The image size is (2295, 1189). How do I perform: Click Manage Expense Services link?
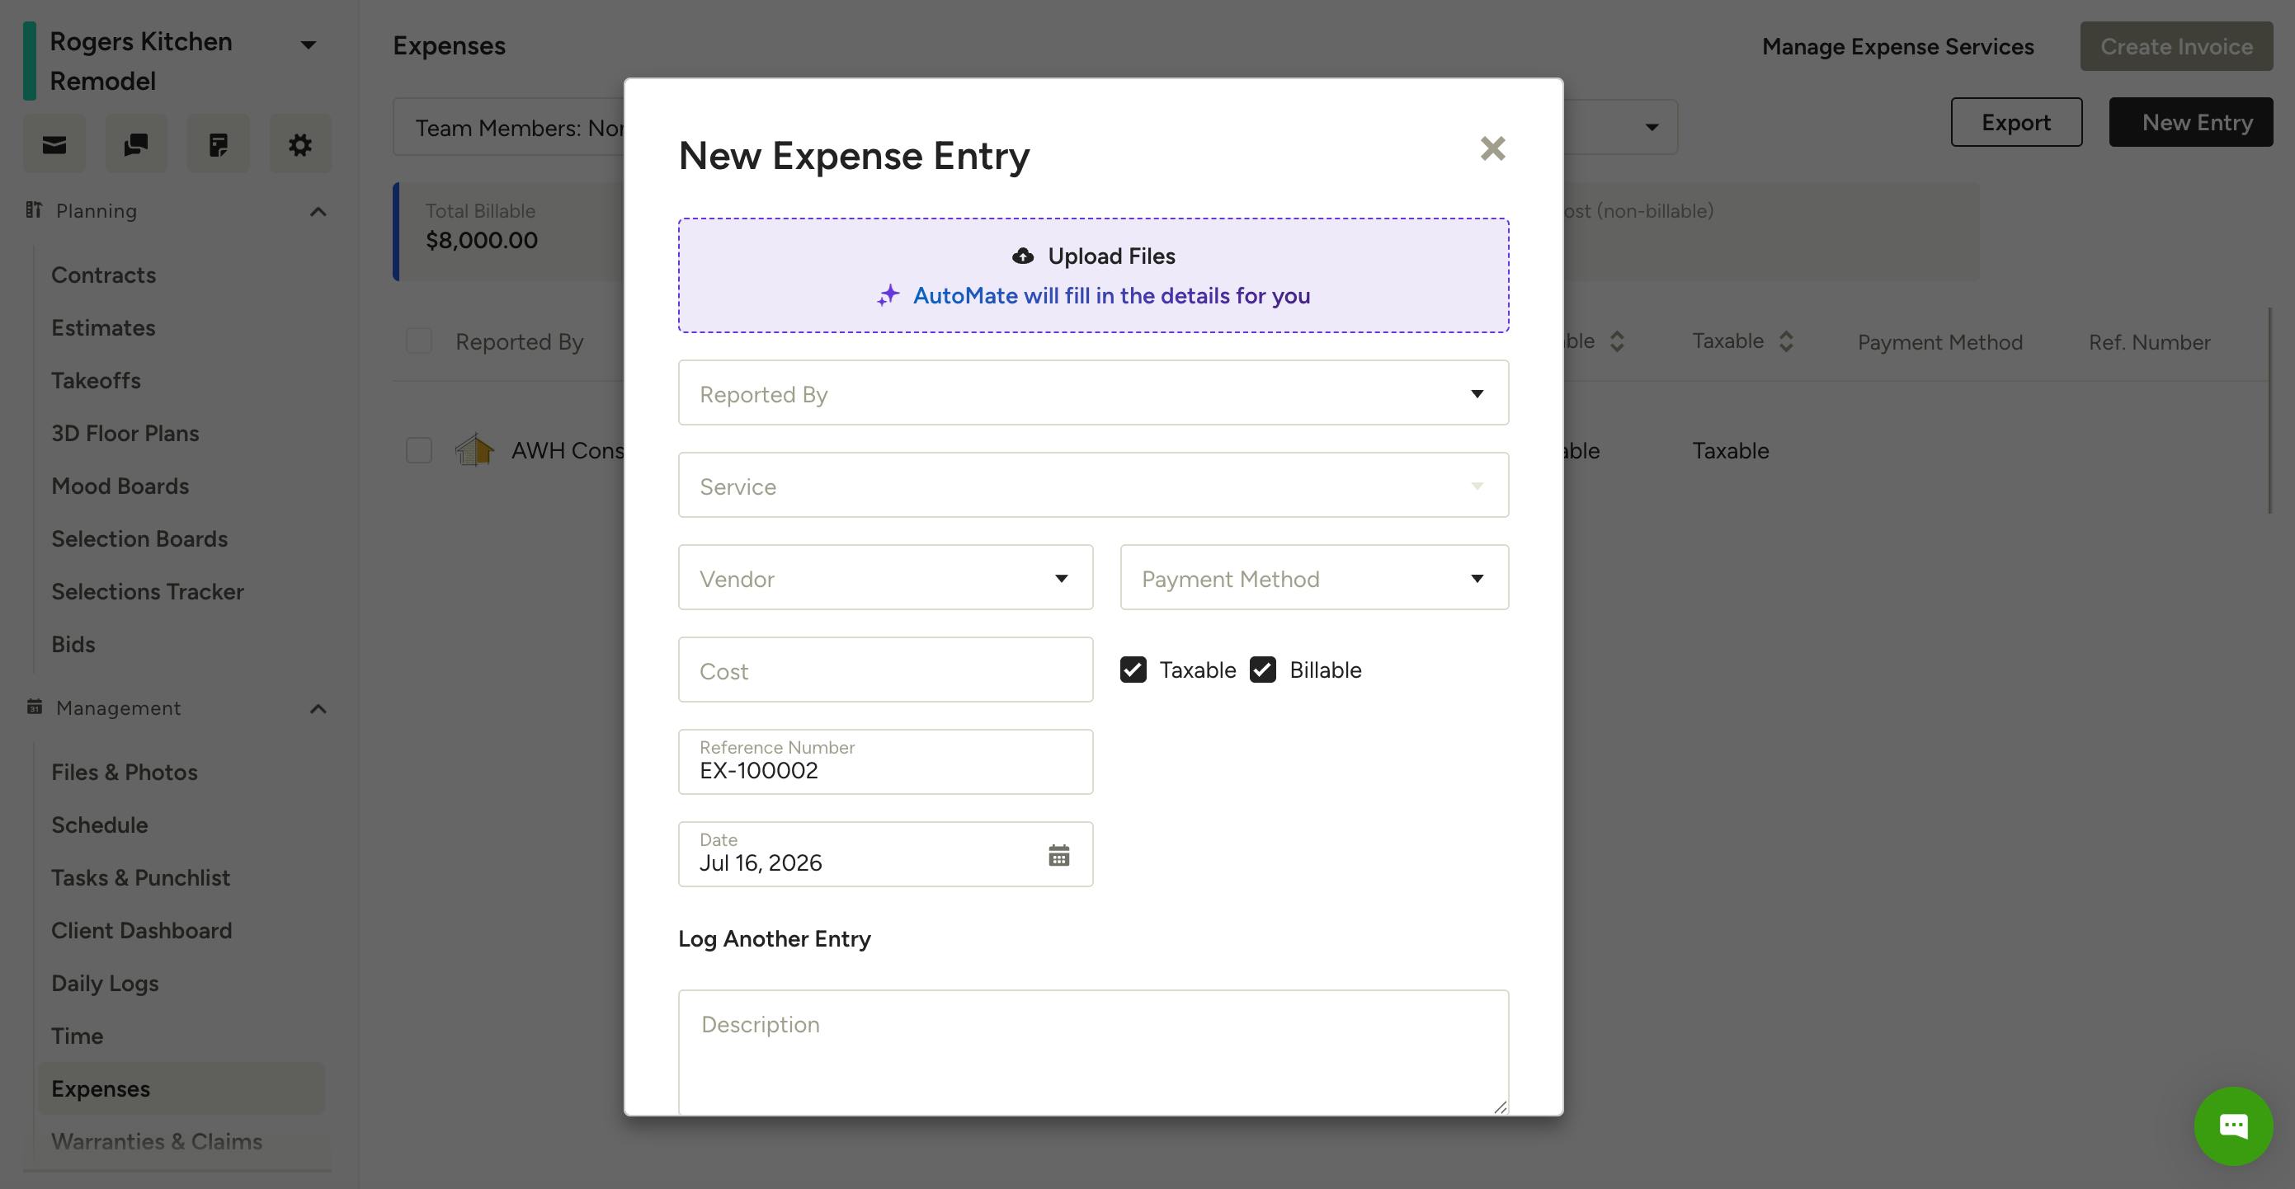pos(1897,46)
